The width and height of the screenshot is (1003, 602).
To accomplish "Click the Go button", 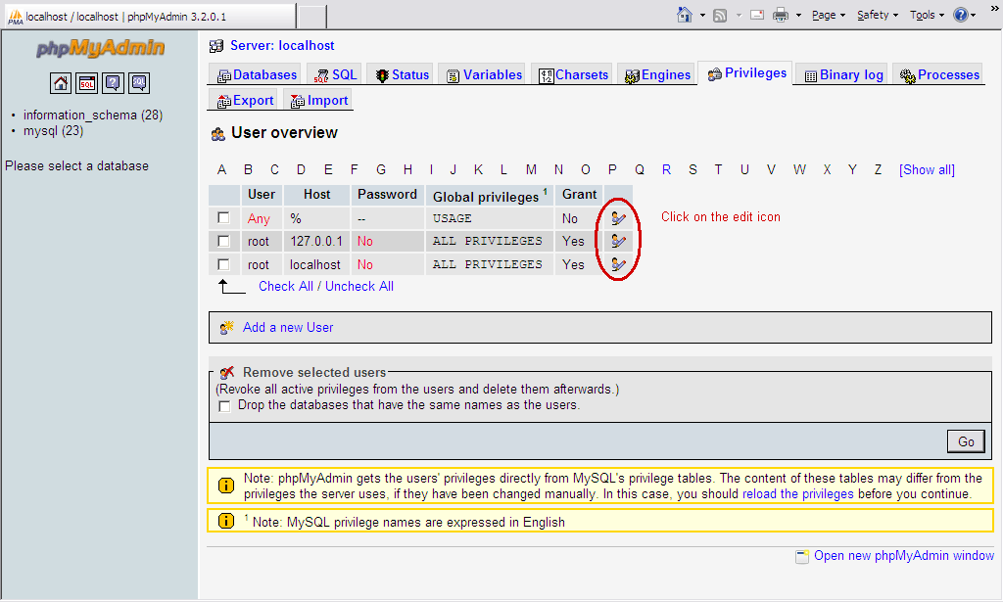I will [x=966, y=441].
